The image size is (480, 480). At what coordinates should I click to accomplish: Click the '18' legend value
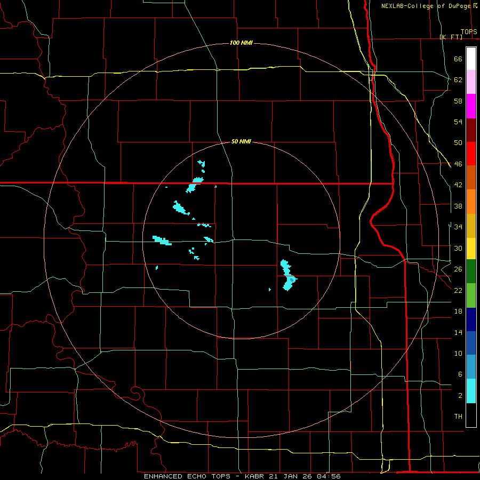click(458, 311)
